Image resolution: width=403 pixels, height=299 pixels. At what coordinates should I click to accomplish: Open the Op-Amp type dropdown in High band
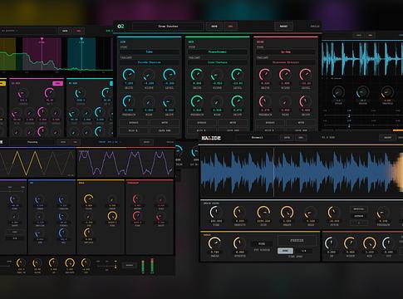286,51
